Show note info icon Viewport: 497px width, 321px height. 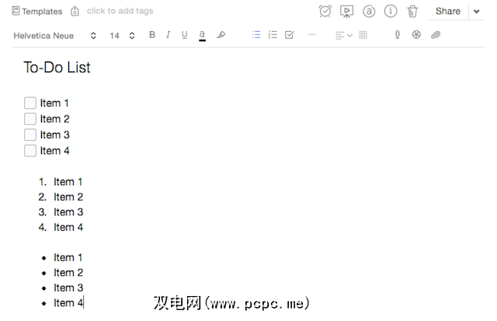[x=391, y=12]
